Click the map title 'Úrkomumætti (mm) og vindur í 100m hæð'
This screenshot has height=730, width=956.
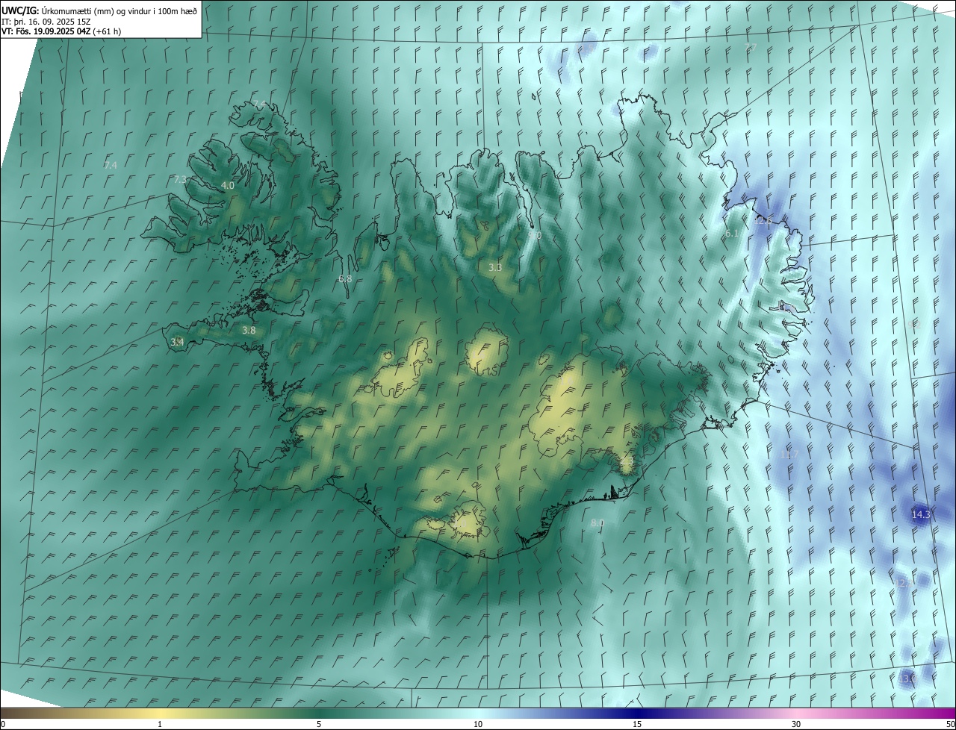(x=119, y=11)
